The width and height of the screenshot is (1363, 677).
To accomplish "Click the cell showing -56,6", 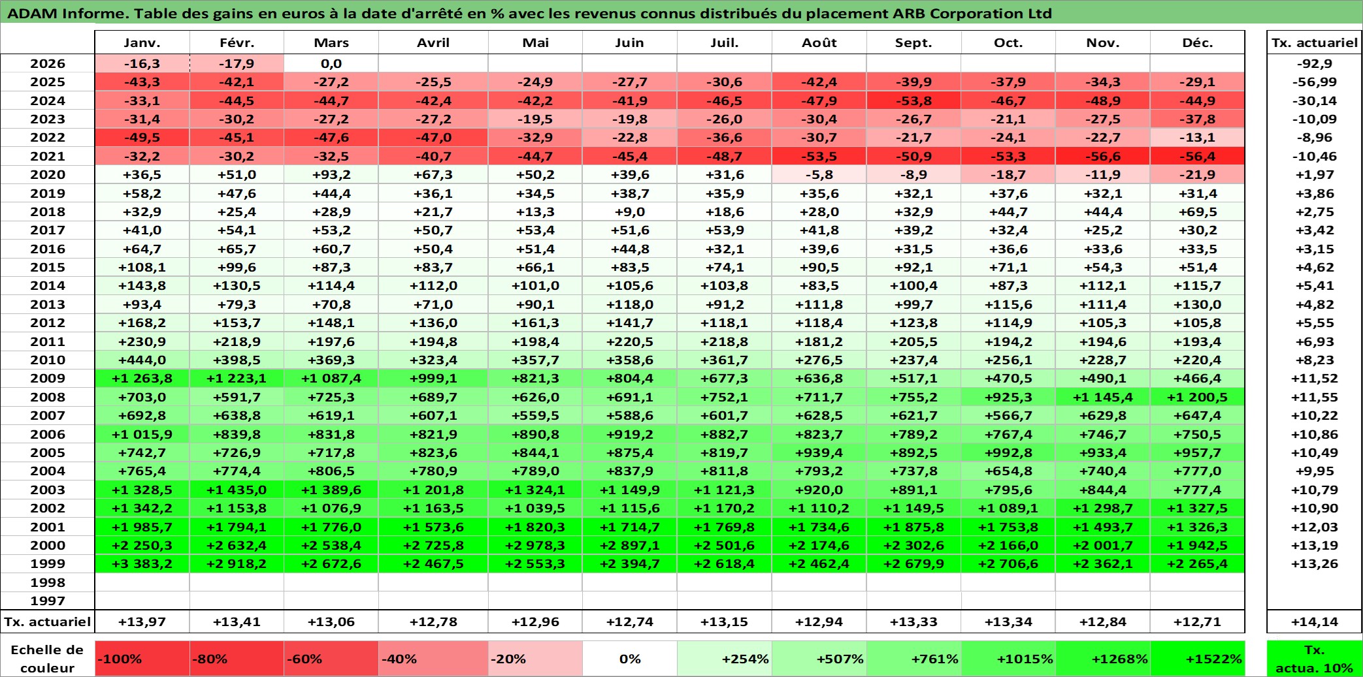I will pyautogui.click(x=1103, y=156).
